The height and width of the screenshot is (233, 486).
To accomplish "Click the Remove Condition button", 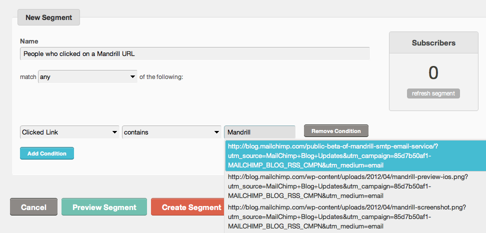I will click(x=336, y=131).
